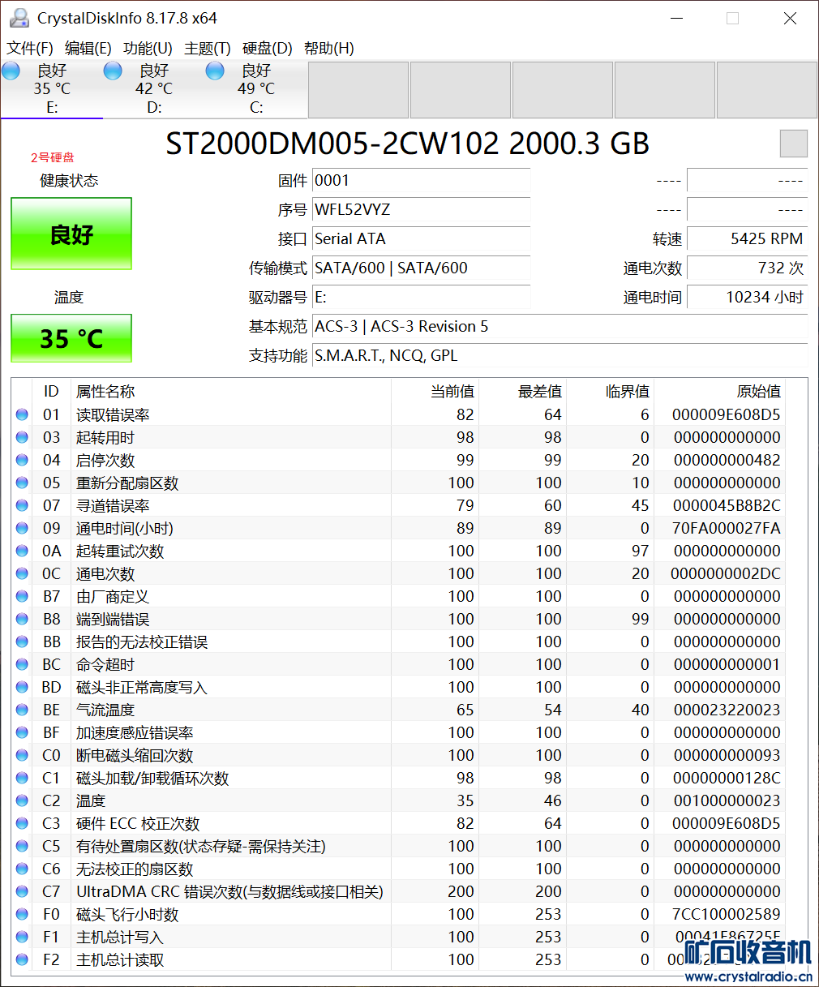Click the blue status orb for ID C3 row
Image resolution: width=819 pixels, height=987 pixels.
click(x=21, y=823)
